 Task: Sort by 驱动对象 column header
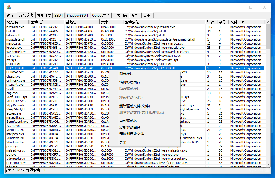(x=46, y=22)
